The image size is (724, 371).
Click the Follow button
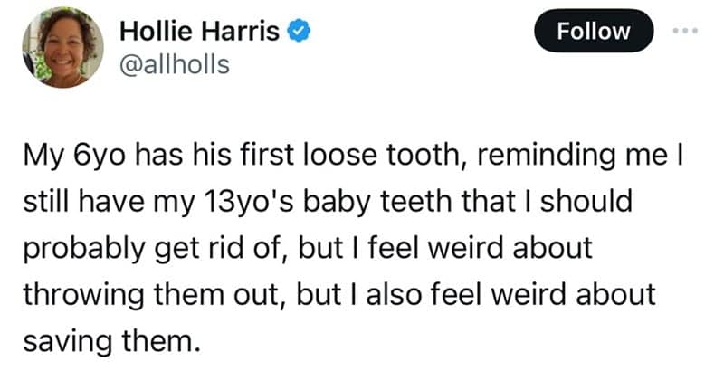click(594, 31)
